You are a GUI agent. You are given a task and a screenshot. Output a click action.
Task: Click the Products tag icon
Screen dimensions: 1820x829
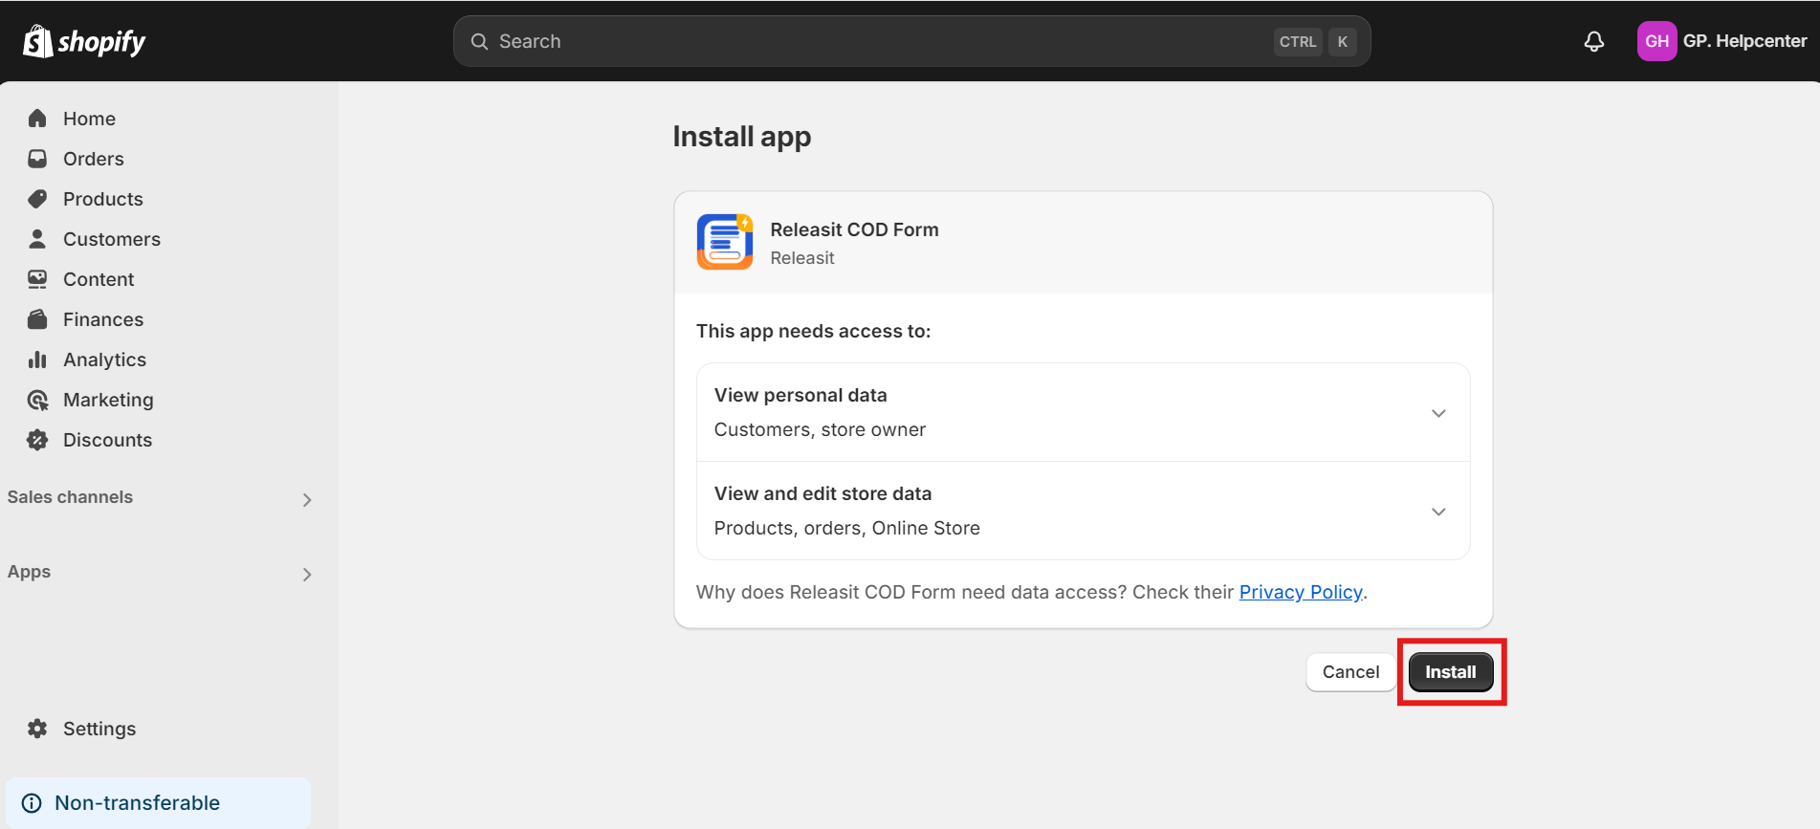click(x=37, y=199)
